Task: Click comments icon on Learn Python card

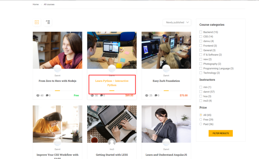Action: click(101, 95)
